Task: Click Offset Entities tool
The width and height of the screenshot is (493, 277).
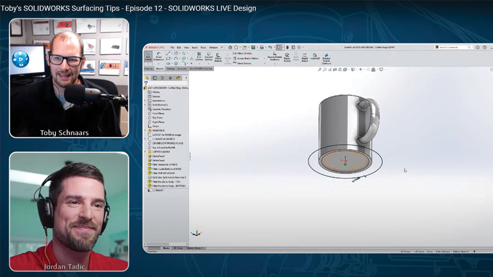Action: point(218,57)
